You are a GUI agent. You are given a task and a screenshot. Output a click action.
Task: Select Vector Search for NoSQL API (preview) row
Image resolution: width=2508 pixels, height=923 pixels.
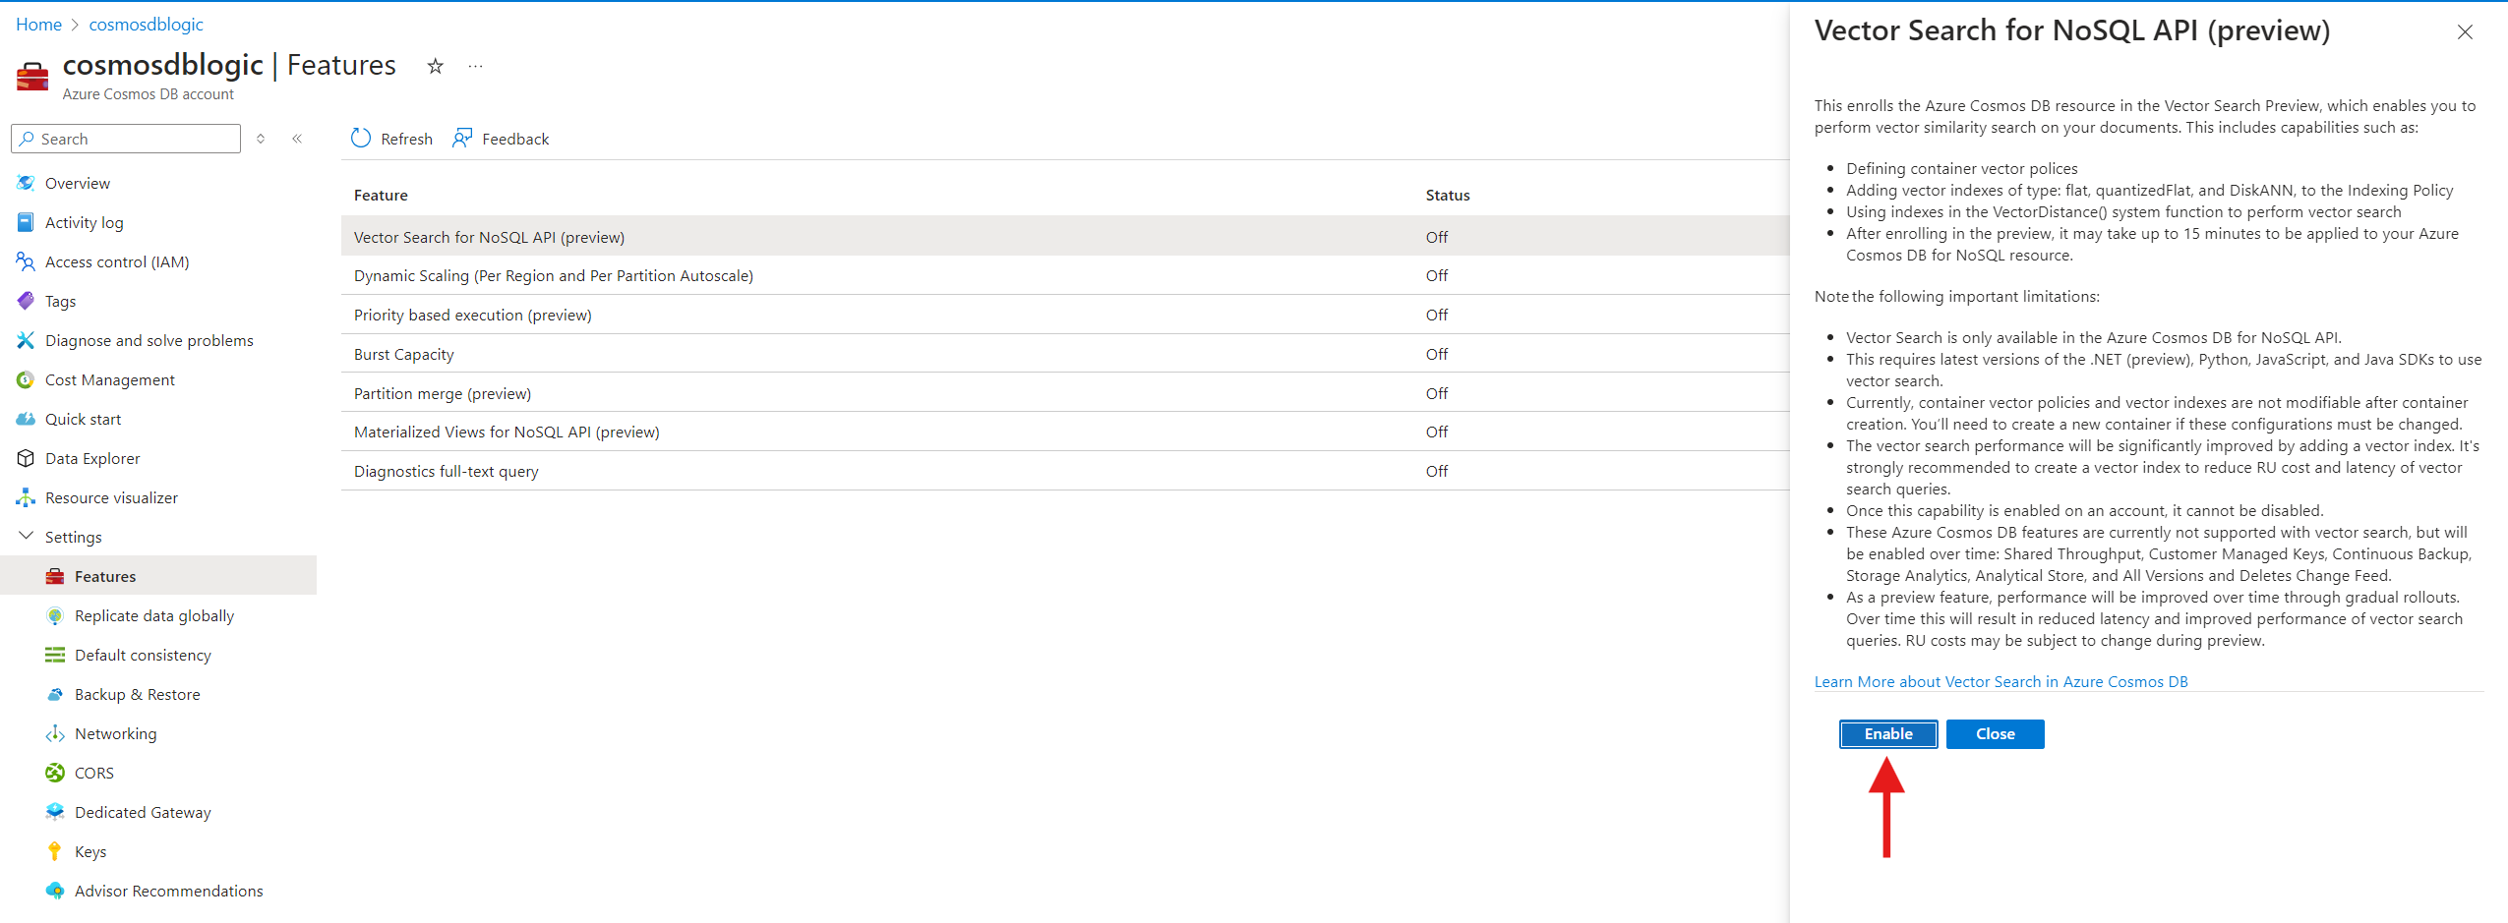pos(1065,237)
